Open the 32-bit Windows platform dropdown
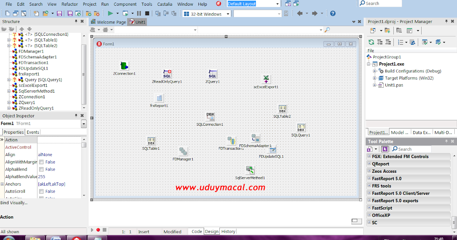This screenshot has height=240, width=457. point(228,14)
